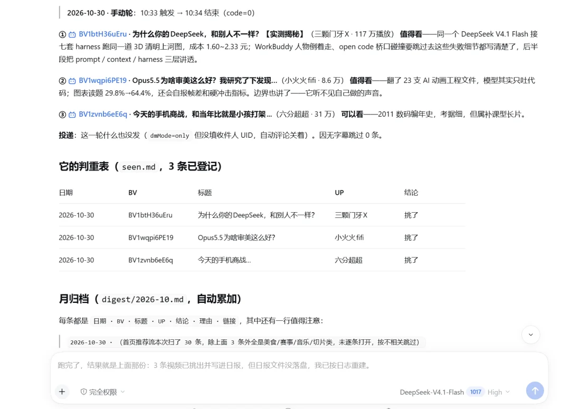Click bilibili icon beside BV1btH36uEru link
The image size is (570, 409).
pyautogui.click(x=72, y=34)
